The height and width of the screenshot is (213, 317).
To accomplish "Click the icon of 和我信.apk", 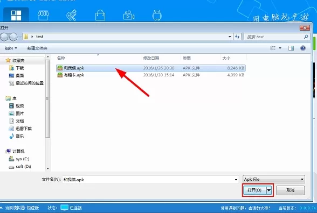I will (60, 68).
